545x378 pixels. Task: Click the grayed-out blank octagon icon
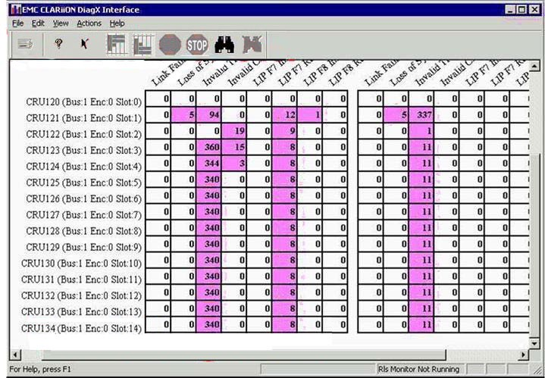tap(170, 45)
